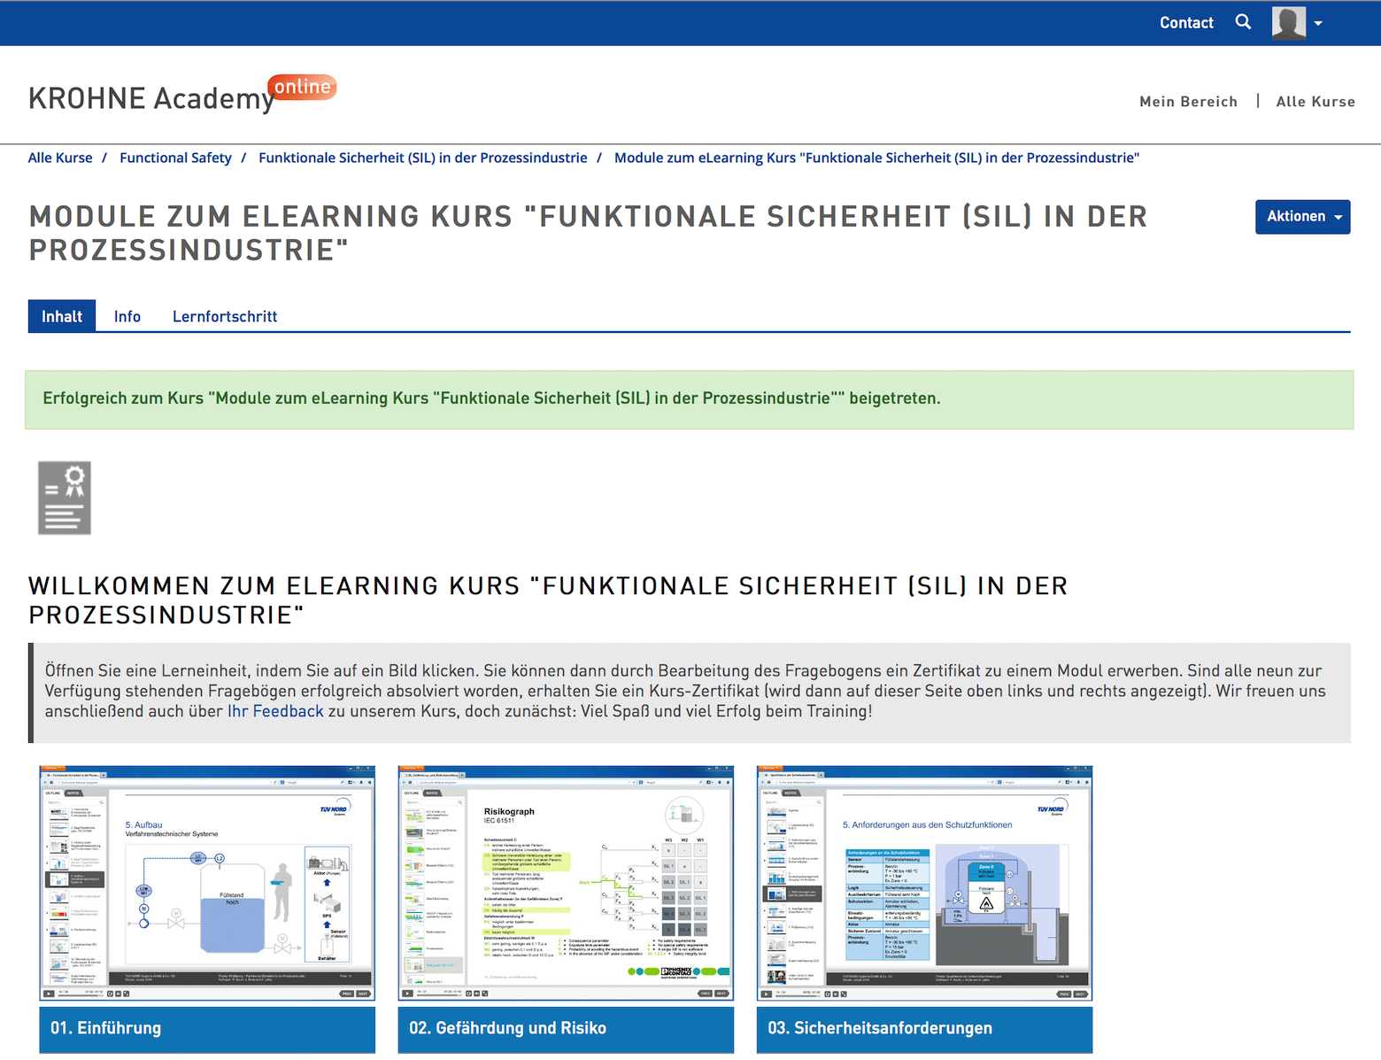The image size is (1381, 1060).
Task: Click the 02. Gefährdung und Risiko title bar
Action: (566, 1028)
